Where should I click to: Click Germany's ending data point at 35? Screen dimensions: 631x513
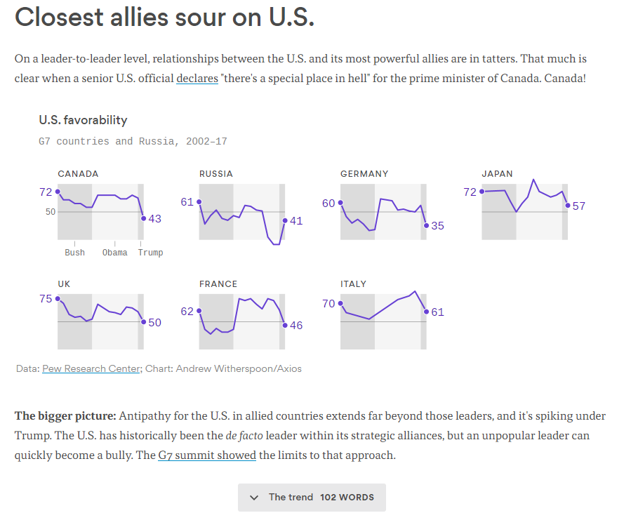426,225
